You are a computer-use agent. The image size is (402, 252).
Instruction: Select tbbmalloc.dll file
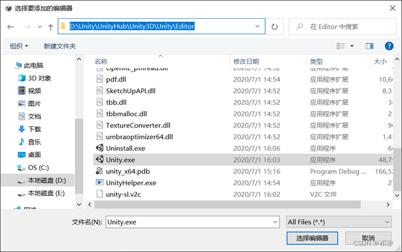(126, 114)
